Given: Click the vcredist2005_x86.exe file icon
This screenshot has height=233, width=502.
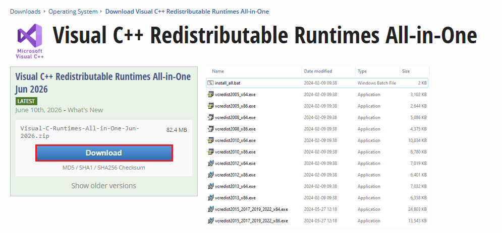Looking at the screenshot, I should [210, 106].
